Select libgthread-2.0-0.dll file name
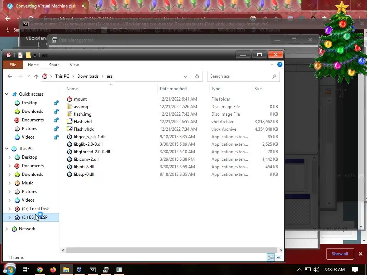Viewport: 367px width, 275px height. point(92,152)
